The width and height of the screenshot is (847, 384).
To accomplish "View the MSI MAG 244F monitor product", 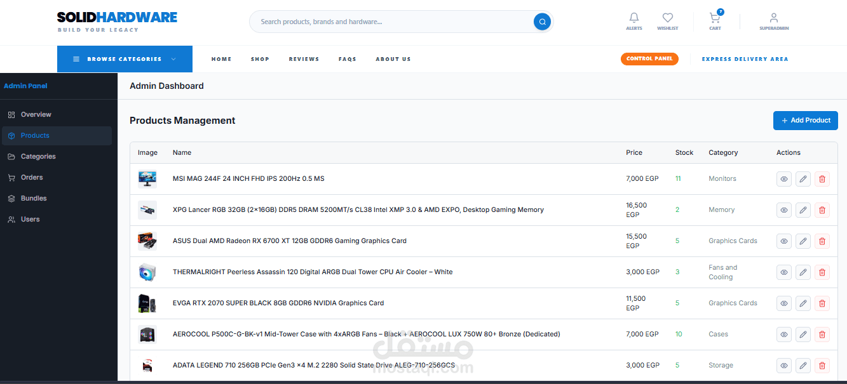I will (x=784, y=179).
